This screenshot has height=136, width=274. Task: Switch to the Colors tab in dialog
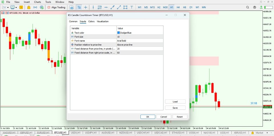click(91, 21)
